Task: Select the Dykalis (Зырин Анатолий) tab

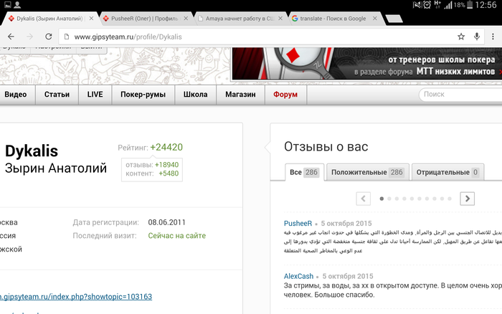Action: click(x=49, y=19)
